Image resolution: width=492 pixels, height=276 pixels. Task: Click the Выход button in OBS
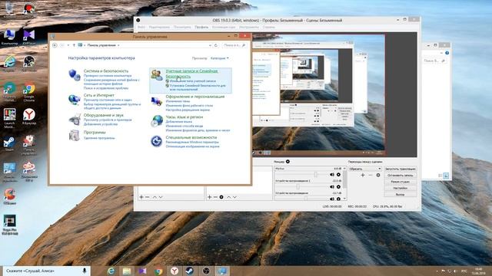point(401,195)
